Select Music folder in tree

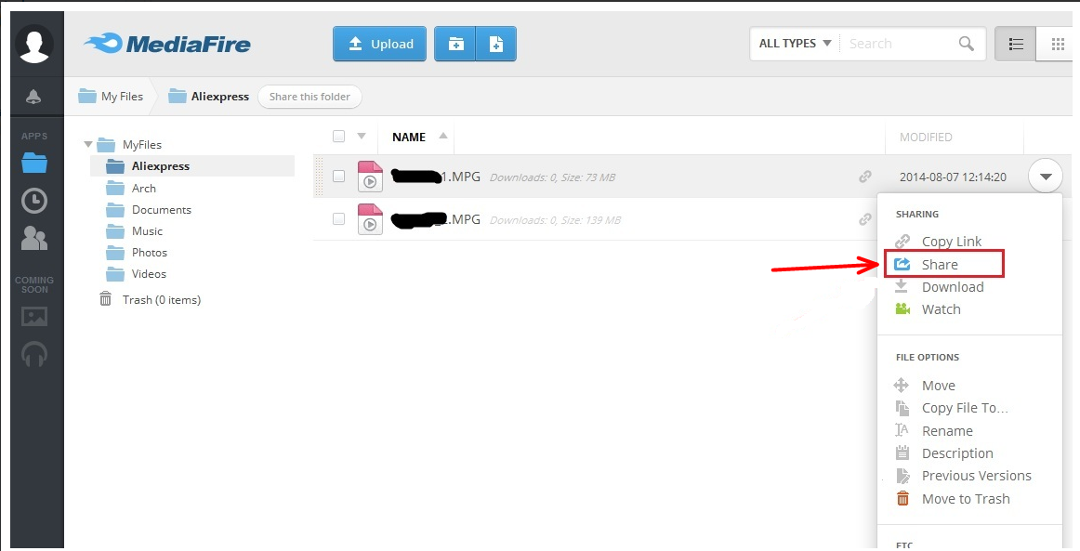(x=148, y=230)
